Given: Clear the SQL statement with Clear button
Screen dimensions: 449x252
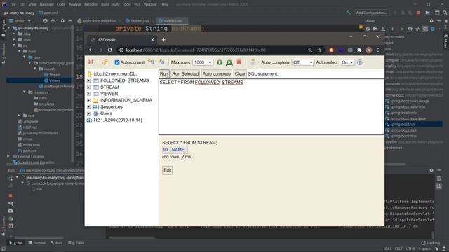Looking at the screenshot, I should point(240,73).
